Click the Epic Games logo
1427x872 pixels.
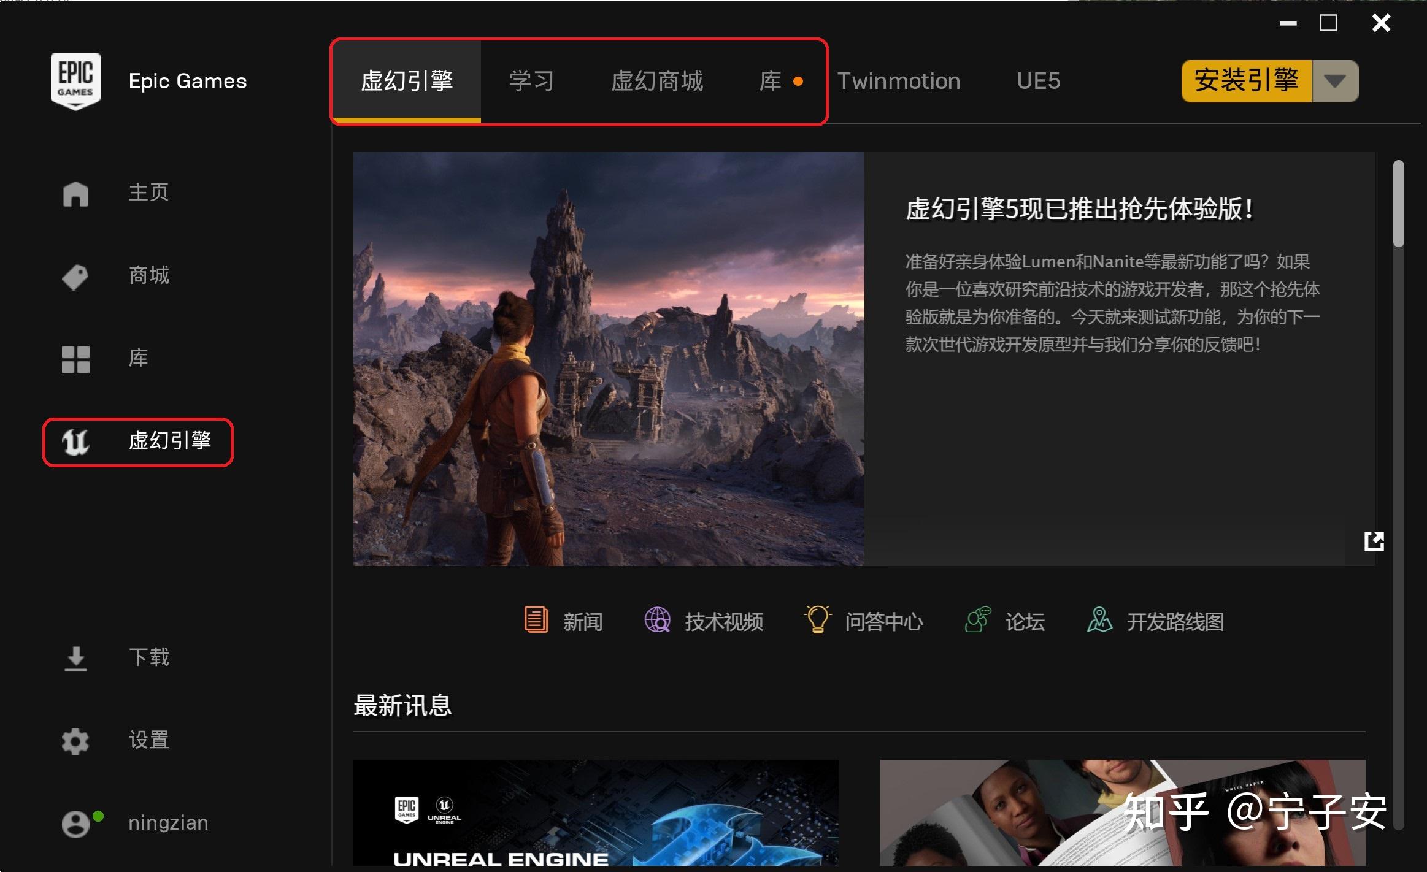[76, 80]
